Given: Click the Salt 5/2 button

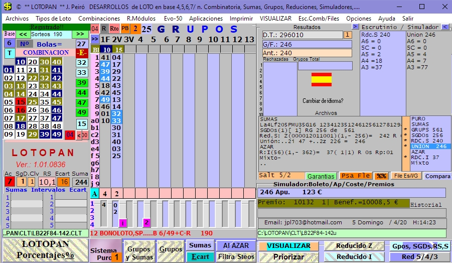Looking at the screenshot, I should point(281,176).
